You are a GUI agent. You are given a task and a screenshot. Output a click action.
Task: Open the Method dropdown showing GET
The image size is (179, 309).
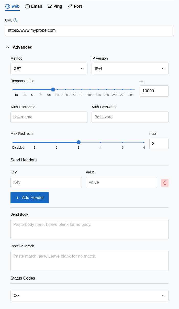[x=49, y=69]
